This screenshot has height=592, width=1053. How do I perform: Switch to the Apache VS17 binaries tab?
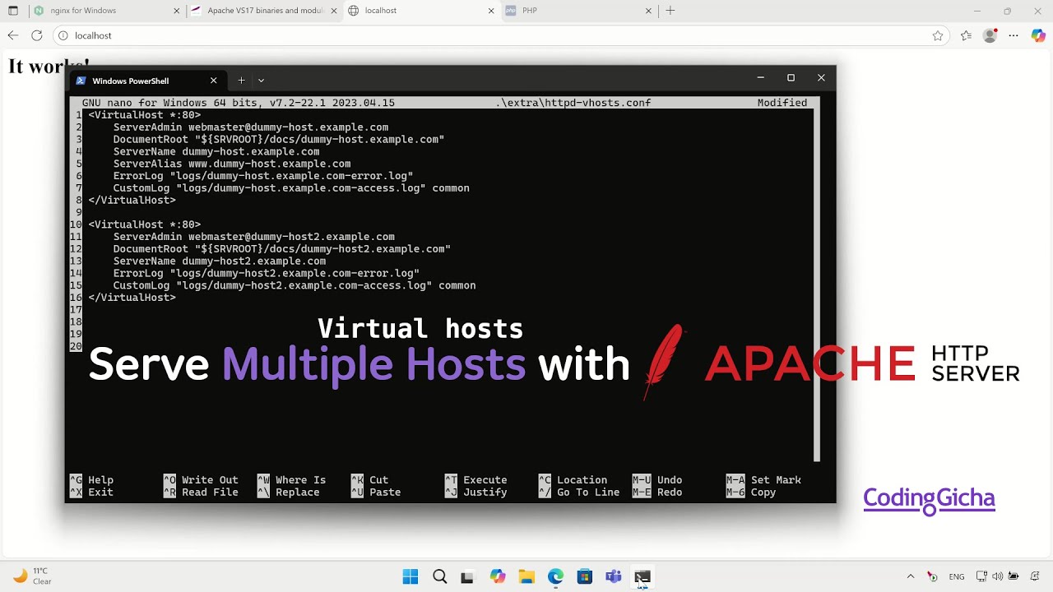[264, 11]
